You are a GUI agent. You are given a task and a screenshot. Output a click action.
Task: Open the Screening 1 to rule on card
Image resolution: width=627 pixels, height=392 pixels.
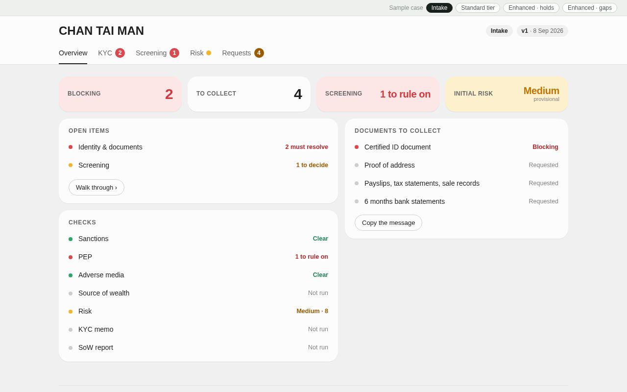pyautogui.click(x=378, y=94)
